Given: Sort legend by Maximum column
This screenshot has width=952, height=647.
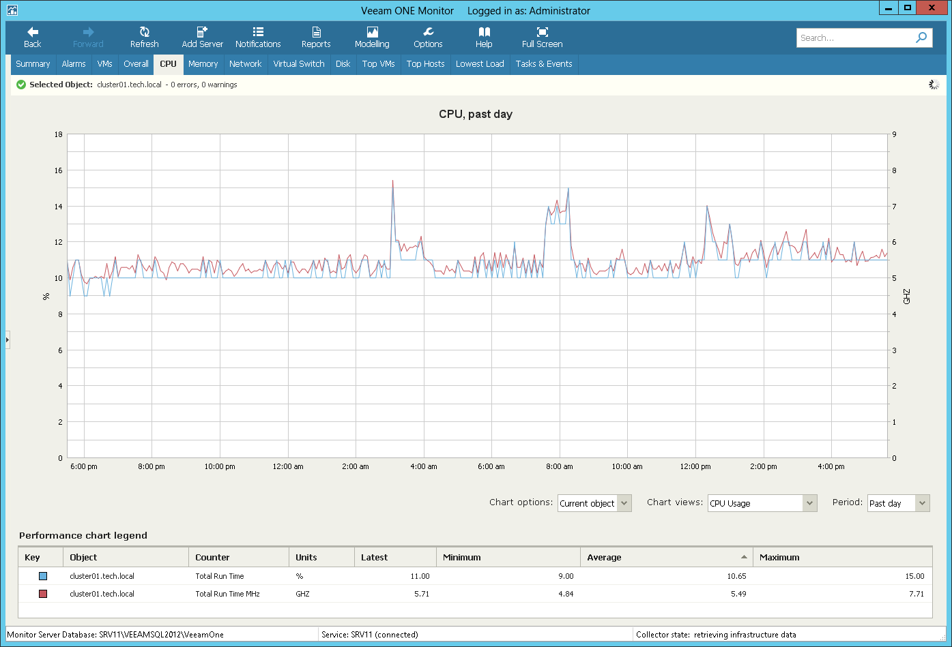Looking at the screenshot, I should coord(842,557).
